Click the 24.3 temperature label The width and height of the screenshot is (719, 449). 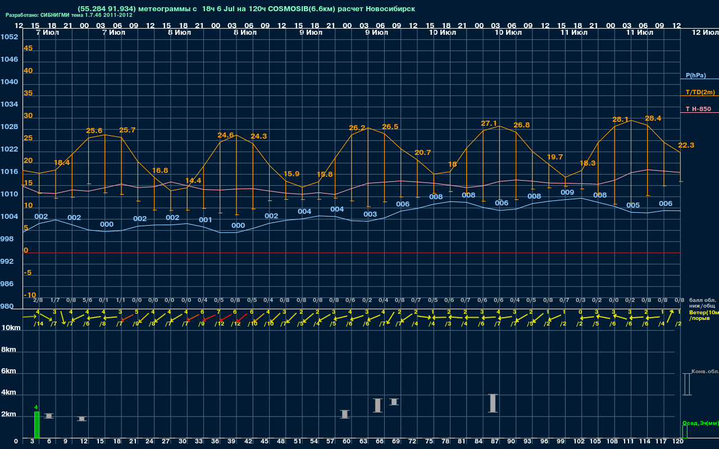pos(259,136)
